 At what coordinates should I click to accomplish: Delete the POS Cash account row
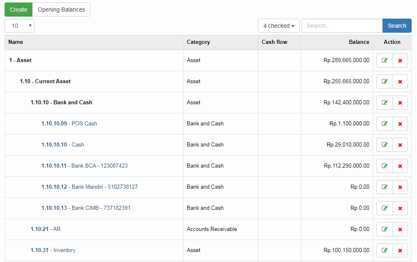click(400, 124)
